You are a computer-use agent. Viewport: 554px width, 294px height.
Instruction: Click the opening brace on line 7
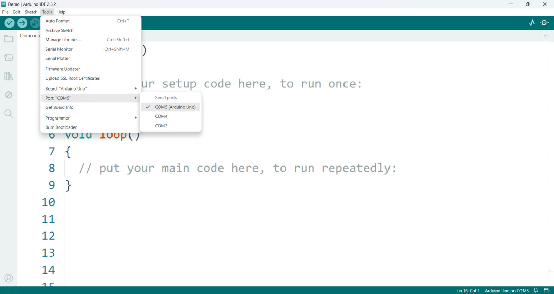[68, 152]
